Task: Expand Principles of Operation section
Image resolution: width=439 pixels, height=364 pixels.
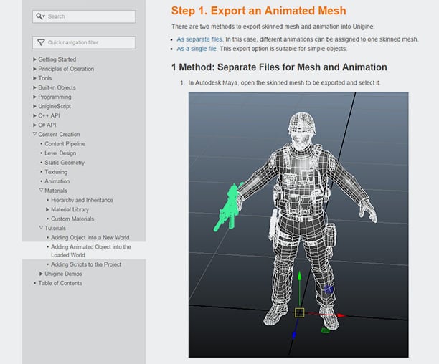Action: [x=34, y=69]
